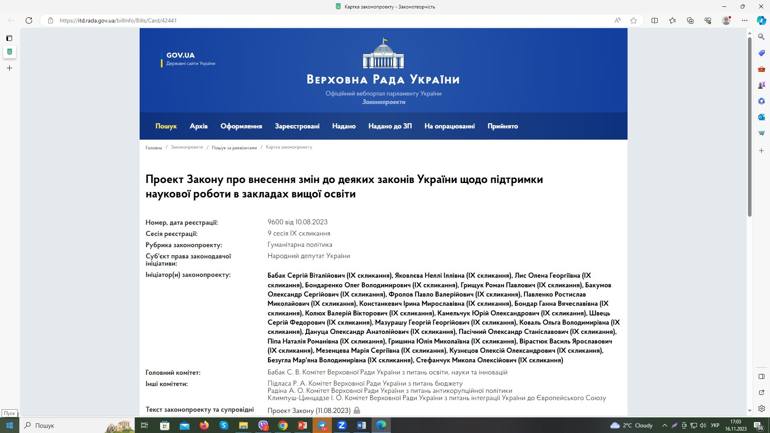This screenshot has width=770, height=433.
Task: Click the value Народний депутат України
Action: (x=309, y=256)
